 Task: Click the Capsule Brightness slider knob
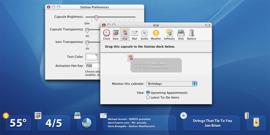pos(96,18)
